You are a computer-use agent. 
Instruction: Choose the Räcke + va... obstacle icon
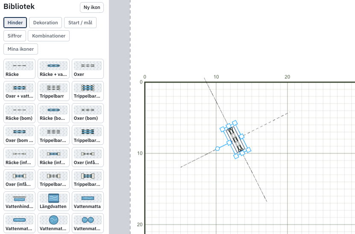(54, 69)
